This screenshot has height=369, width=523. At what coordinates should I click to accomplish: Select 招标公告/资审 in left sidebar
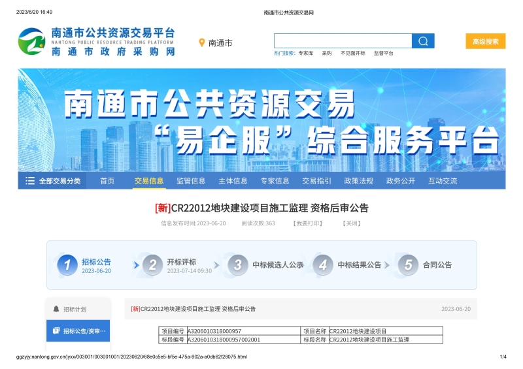coord(78,331)
